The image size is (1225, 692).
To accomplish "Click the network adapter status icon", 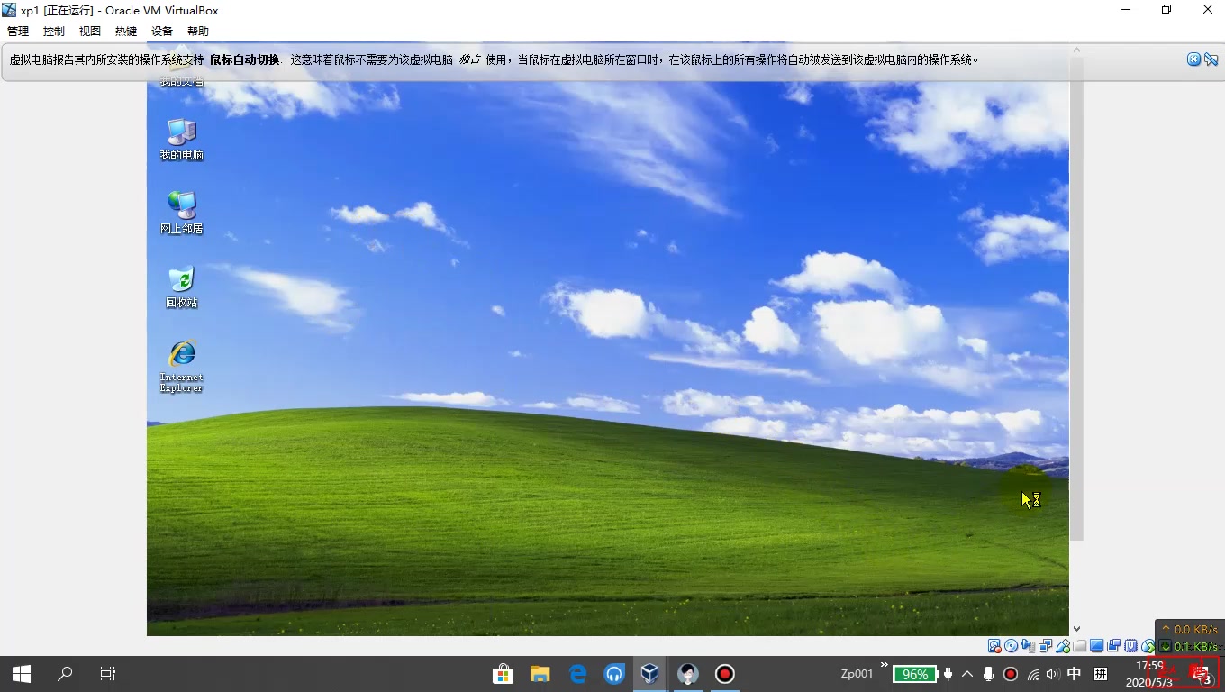I will 1045,646.
